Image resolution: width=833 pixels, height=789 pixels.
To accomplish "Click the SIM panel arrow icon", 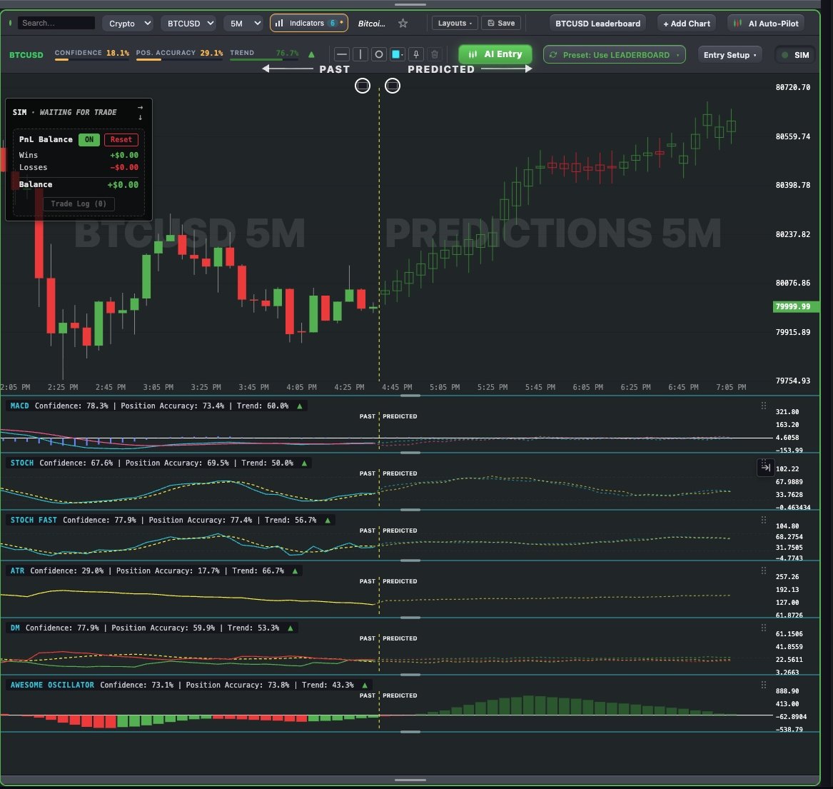I will click(x=140, y=112).
